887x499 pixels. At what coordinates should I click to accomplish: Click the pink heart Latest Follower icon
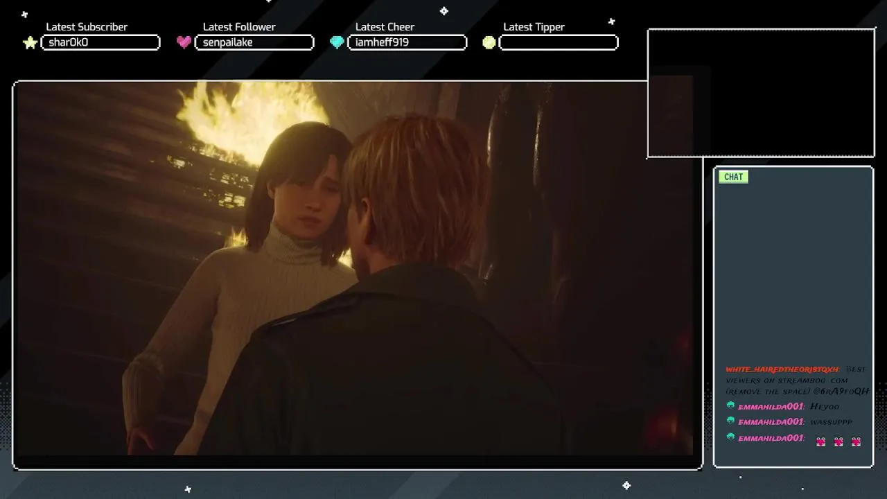tap(184, 42)
